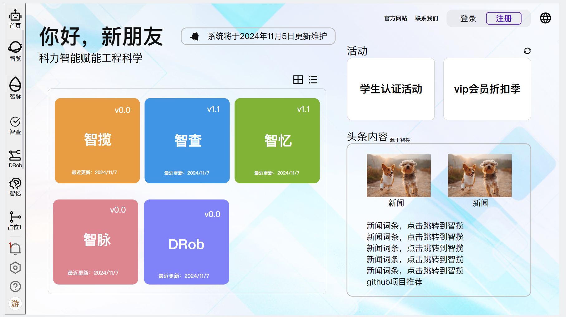Image resolution: width=566 pixels, height=317 pixels.
Task: Switch to grid view layout
Action: click(x=298, y=80)
